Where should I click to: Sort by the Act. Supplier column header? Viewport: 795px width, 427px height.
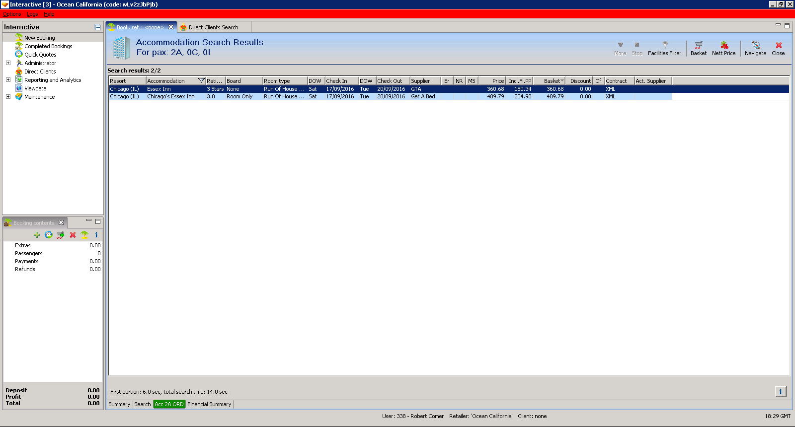(x=653, y=81)
